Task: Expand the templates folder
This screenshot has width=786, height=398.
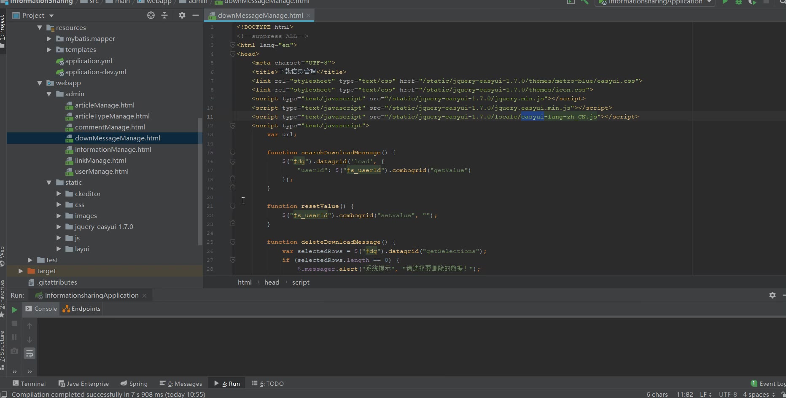Action: [x=49, y=50]
